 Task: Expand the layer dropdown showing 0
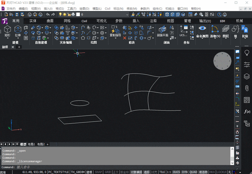[127, 14]
